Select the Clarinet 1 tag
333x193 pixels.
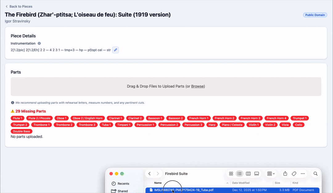tap(116, 118)
